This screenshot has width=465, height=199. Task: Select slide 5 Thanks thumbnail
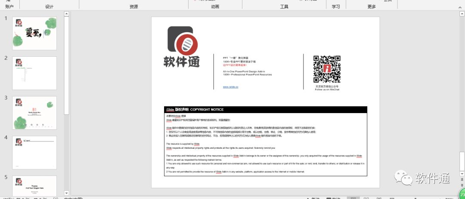[x=34, y=186]
